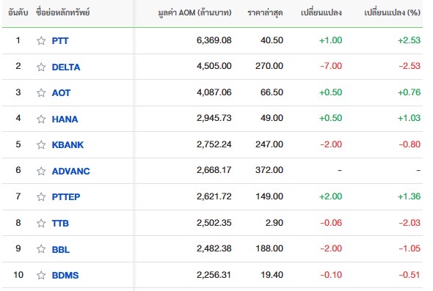The height and width of the screenshot is (291, 433).
Task: Star the ADVANC stock row
Action: coord(41,172)
